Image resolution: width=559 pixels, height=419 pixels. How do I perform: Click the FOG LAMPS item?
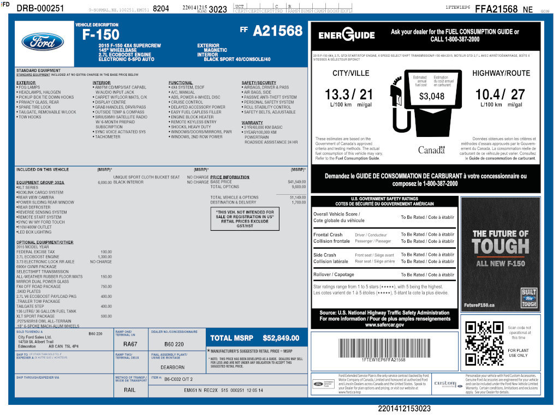(x=28, y=87)
